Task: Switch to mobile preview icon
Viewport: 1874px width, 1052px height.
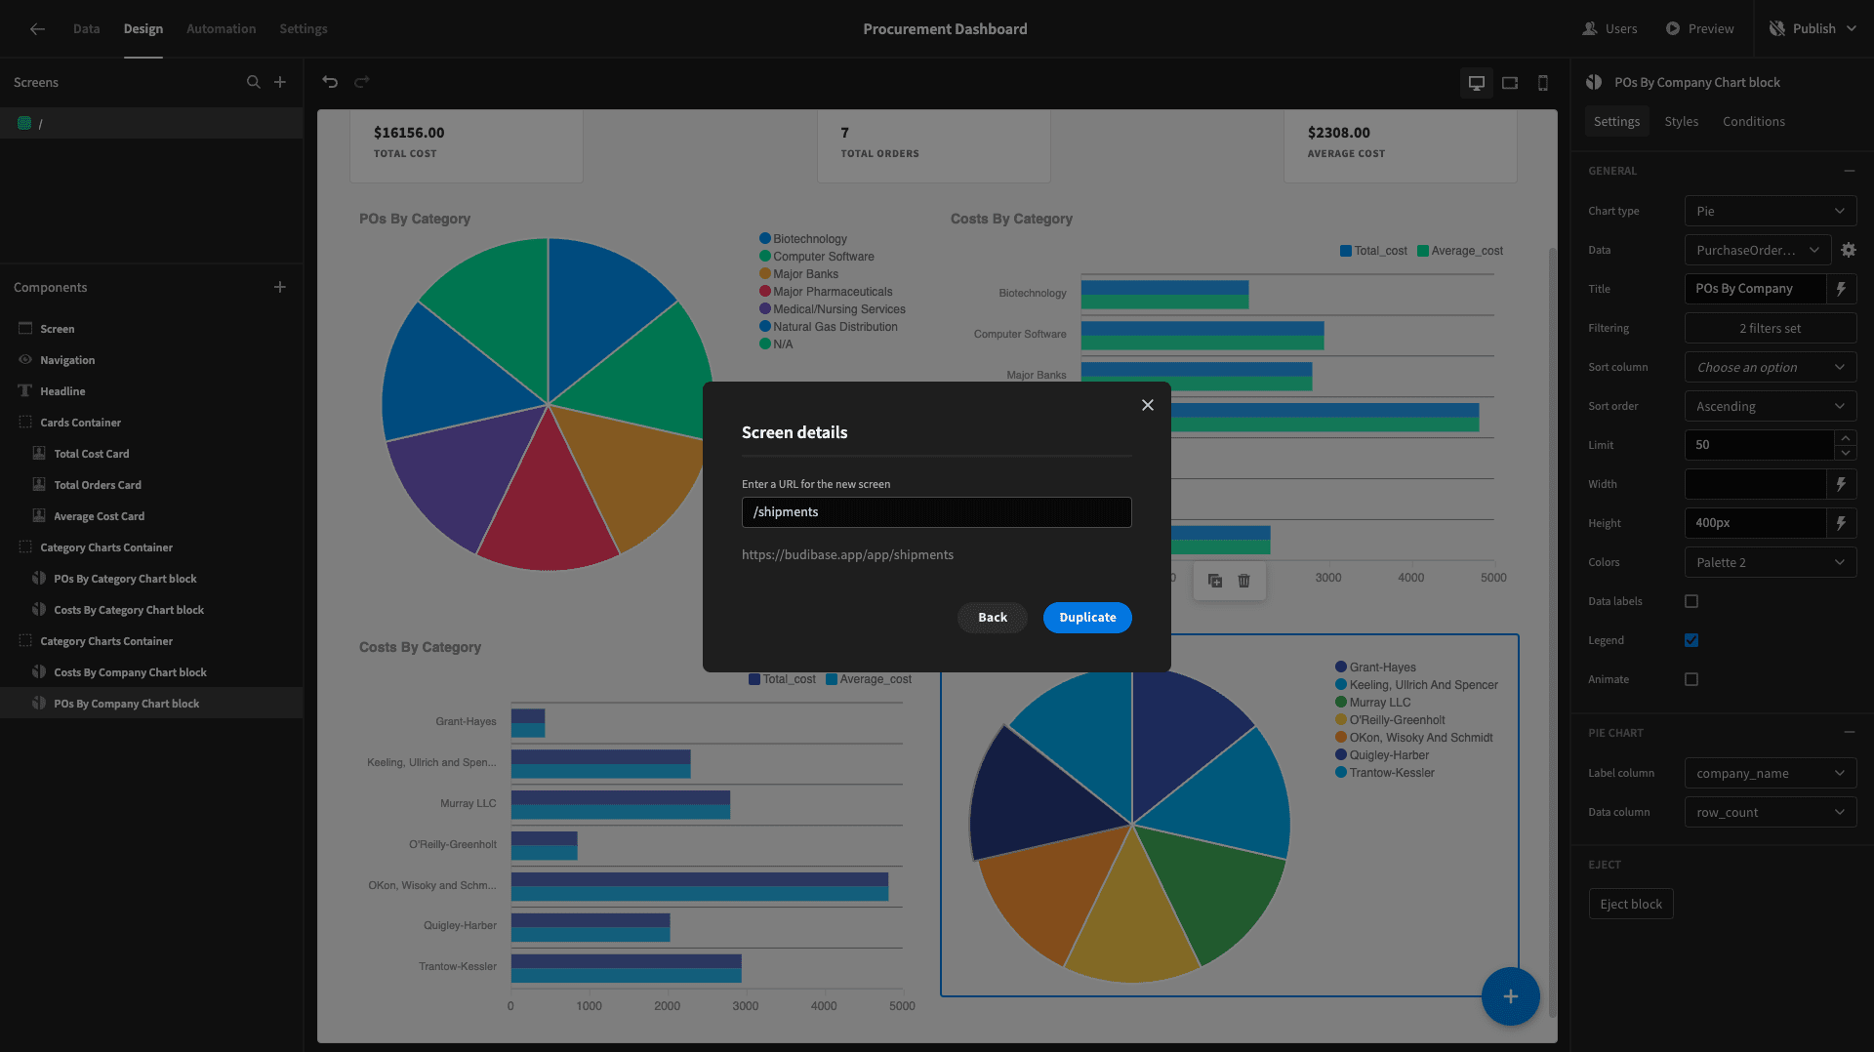Action: click(1543, 83)
